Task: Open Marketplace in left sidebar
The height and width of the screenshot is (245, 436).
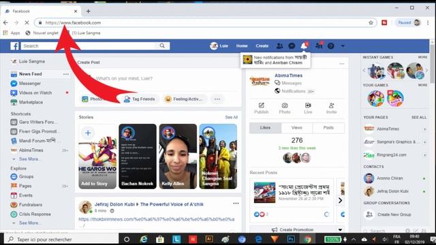Action: click(x=27, y=102)
